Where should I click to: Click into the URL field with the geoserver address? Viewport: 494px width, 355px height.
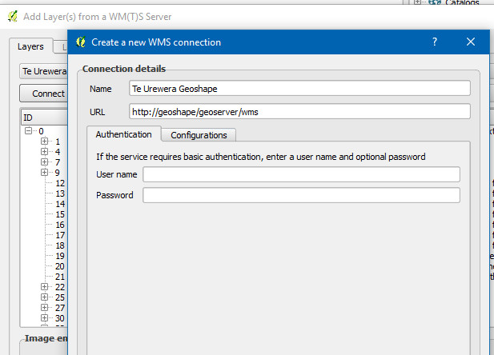(x=299, y=112)
